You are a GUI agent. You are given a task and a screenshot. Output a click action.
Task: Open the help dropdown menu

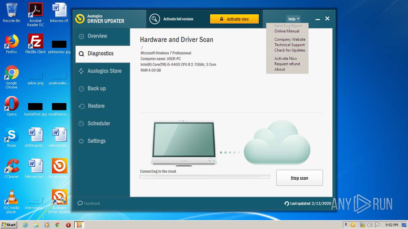(x=293, y=19)
